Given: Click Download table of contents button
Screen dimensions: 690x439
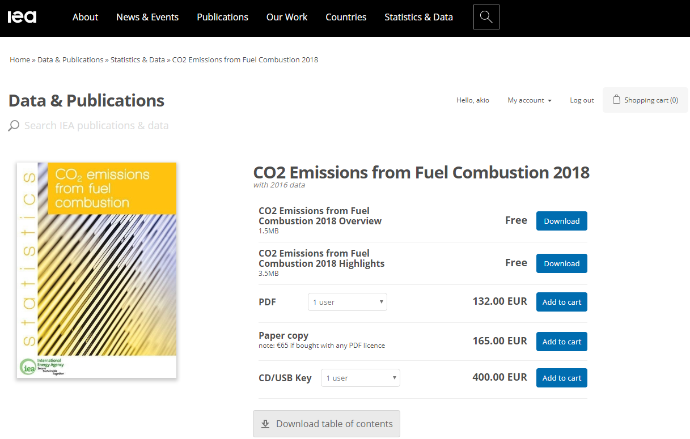Looking at the screenshot, I should pos(326,424).
